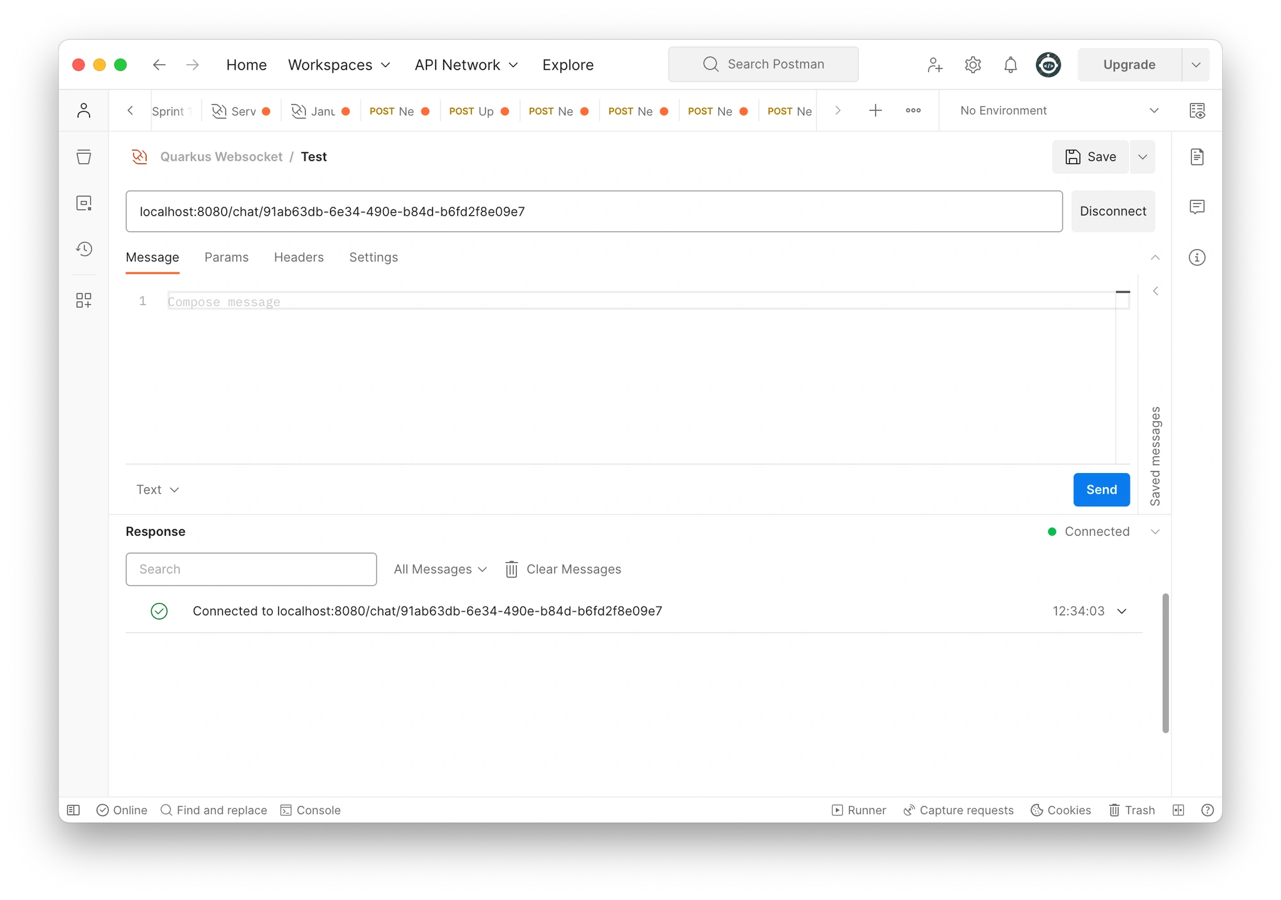Image resolution: width=1281 pixels, height=900 pixels.
Task: Toggle the sidebar from the status bar
Action: tap(74, 810)
